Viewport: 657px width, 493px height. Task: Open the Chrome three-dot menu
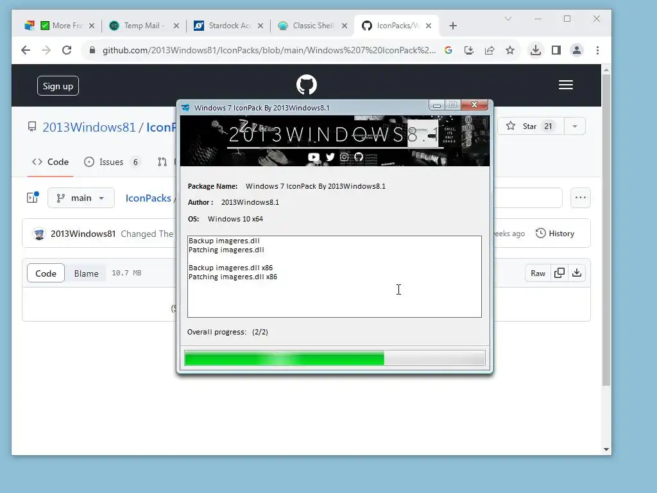(x=597, y=50)
